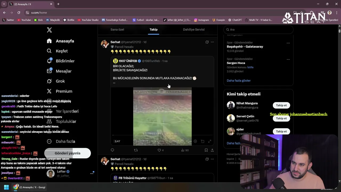Open Anasayfa home page

60,41
